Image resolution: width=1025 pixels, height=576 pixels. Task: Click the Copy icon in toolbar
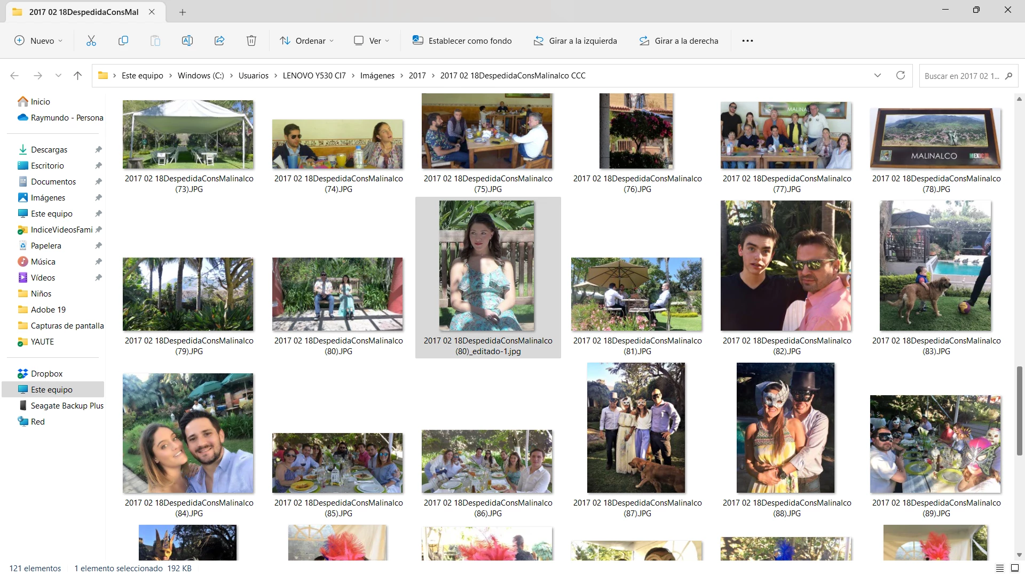123,41
